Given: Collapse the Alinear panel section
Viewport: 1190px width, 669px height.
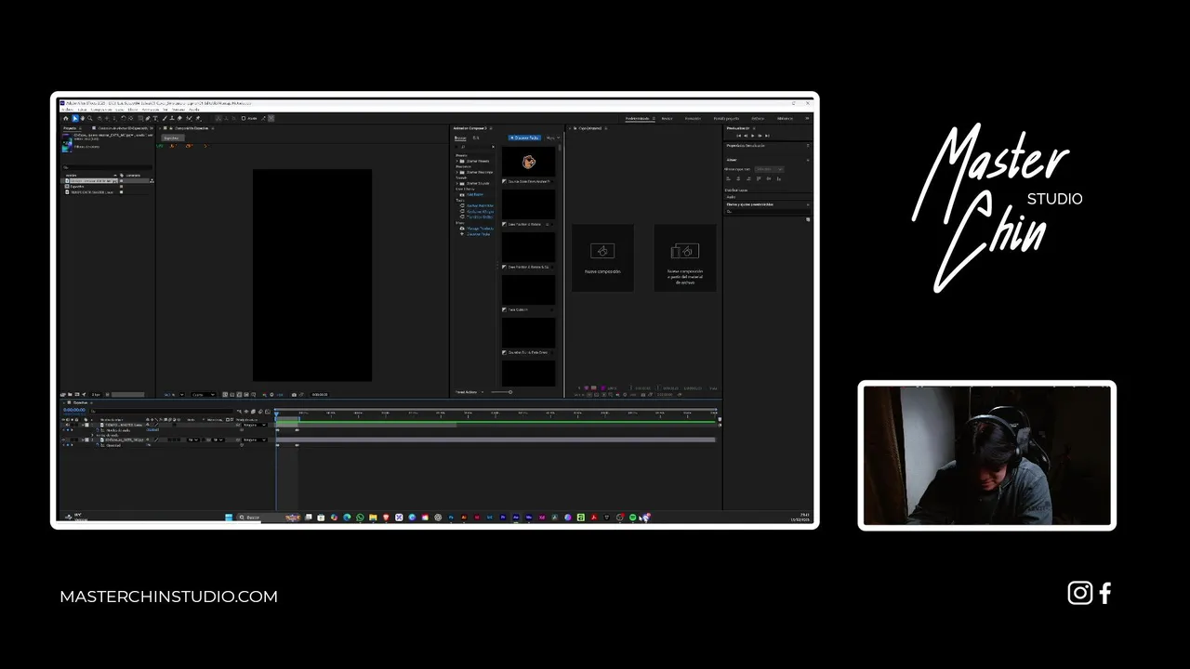Looking at the screenshot, I should [808, 160].
